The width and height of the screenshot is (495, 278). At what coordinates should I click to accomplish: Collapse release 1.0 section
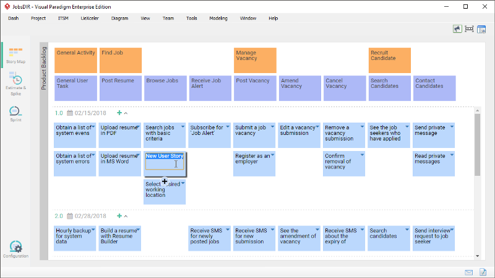[126, 113]
